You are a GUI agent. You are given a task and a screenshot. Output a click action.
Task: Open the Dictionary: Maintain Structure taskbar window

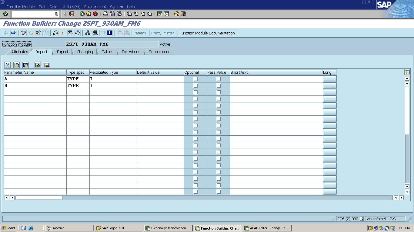coord(168,228)
